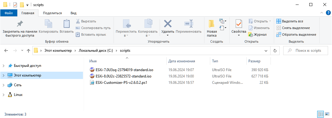This screenshot has height=118, width=332.
Task: Expand Быстрый доступ tree node
Action: pos(3,66)
